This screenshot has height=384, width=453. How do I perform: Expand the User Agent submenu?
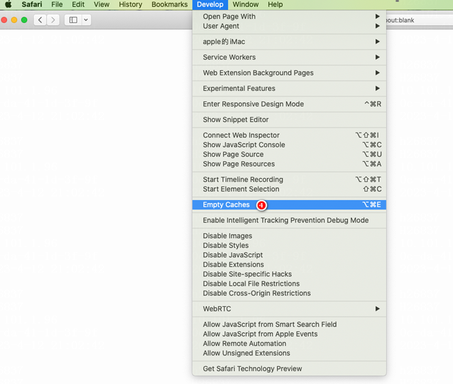coord(289,26)
